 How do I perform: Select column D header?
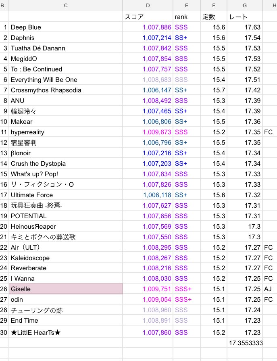pyautogui.click(x=148, y=6)
